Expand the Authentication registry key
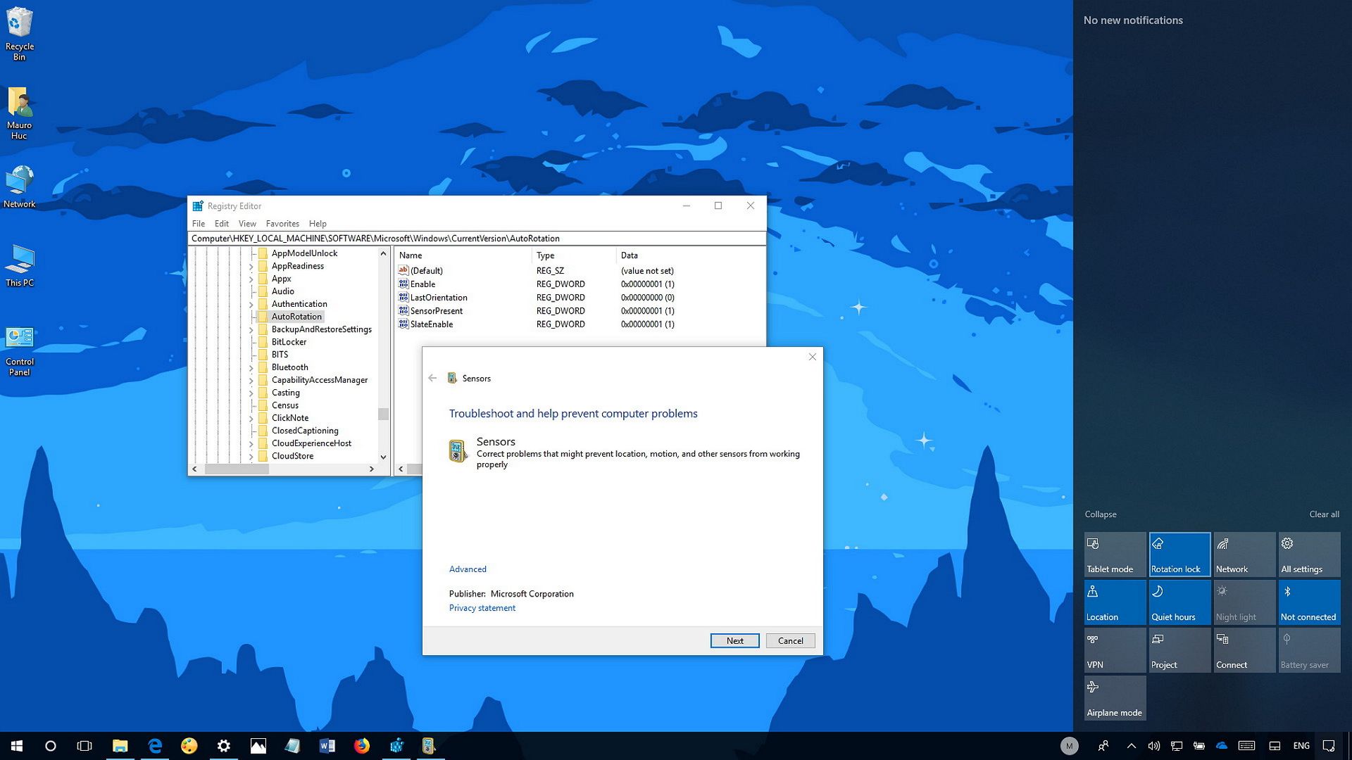1352x760 pixels. [x=251, y=304]
